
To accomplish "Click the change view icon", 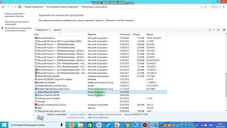I will click(x=210, y=30).
